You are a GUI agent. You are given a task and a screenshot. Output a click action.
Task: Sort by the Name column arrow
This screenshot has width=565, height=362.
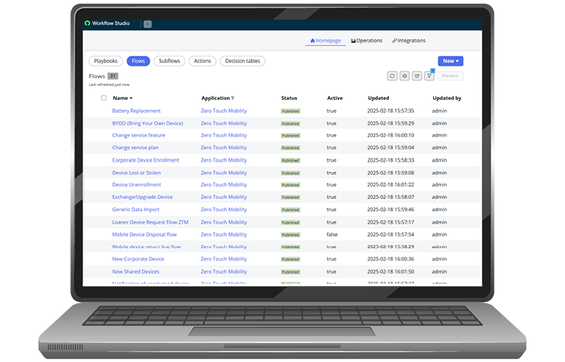tap(131, 98)
